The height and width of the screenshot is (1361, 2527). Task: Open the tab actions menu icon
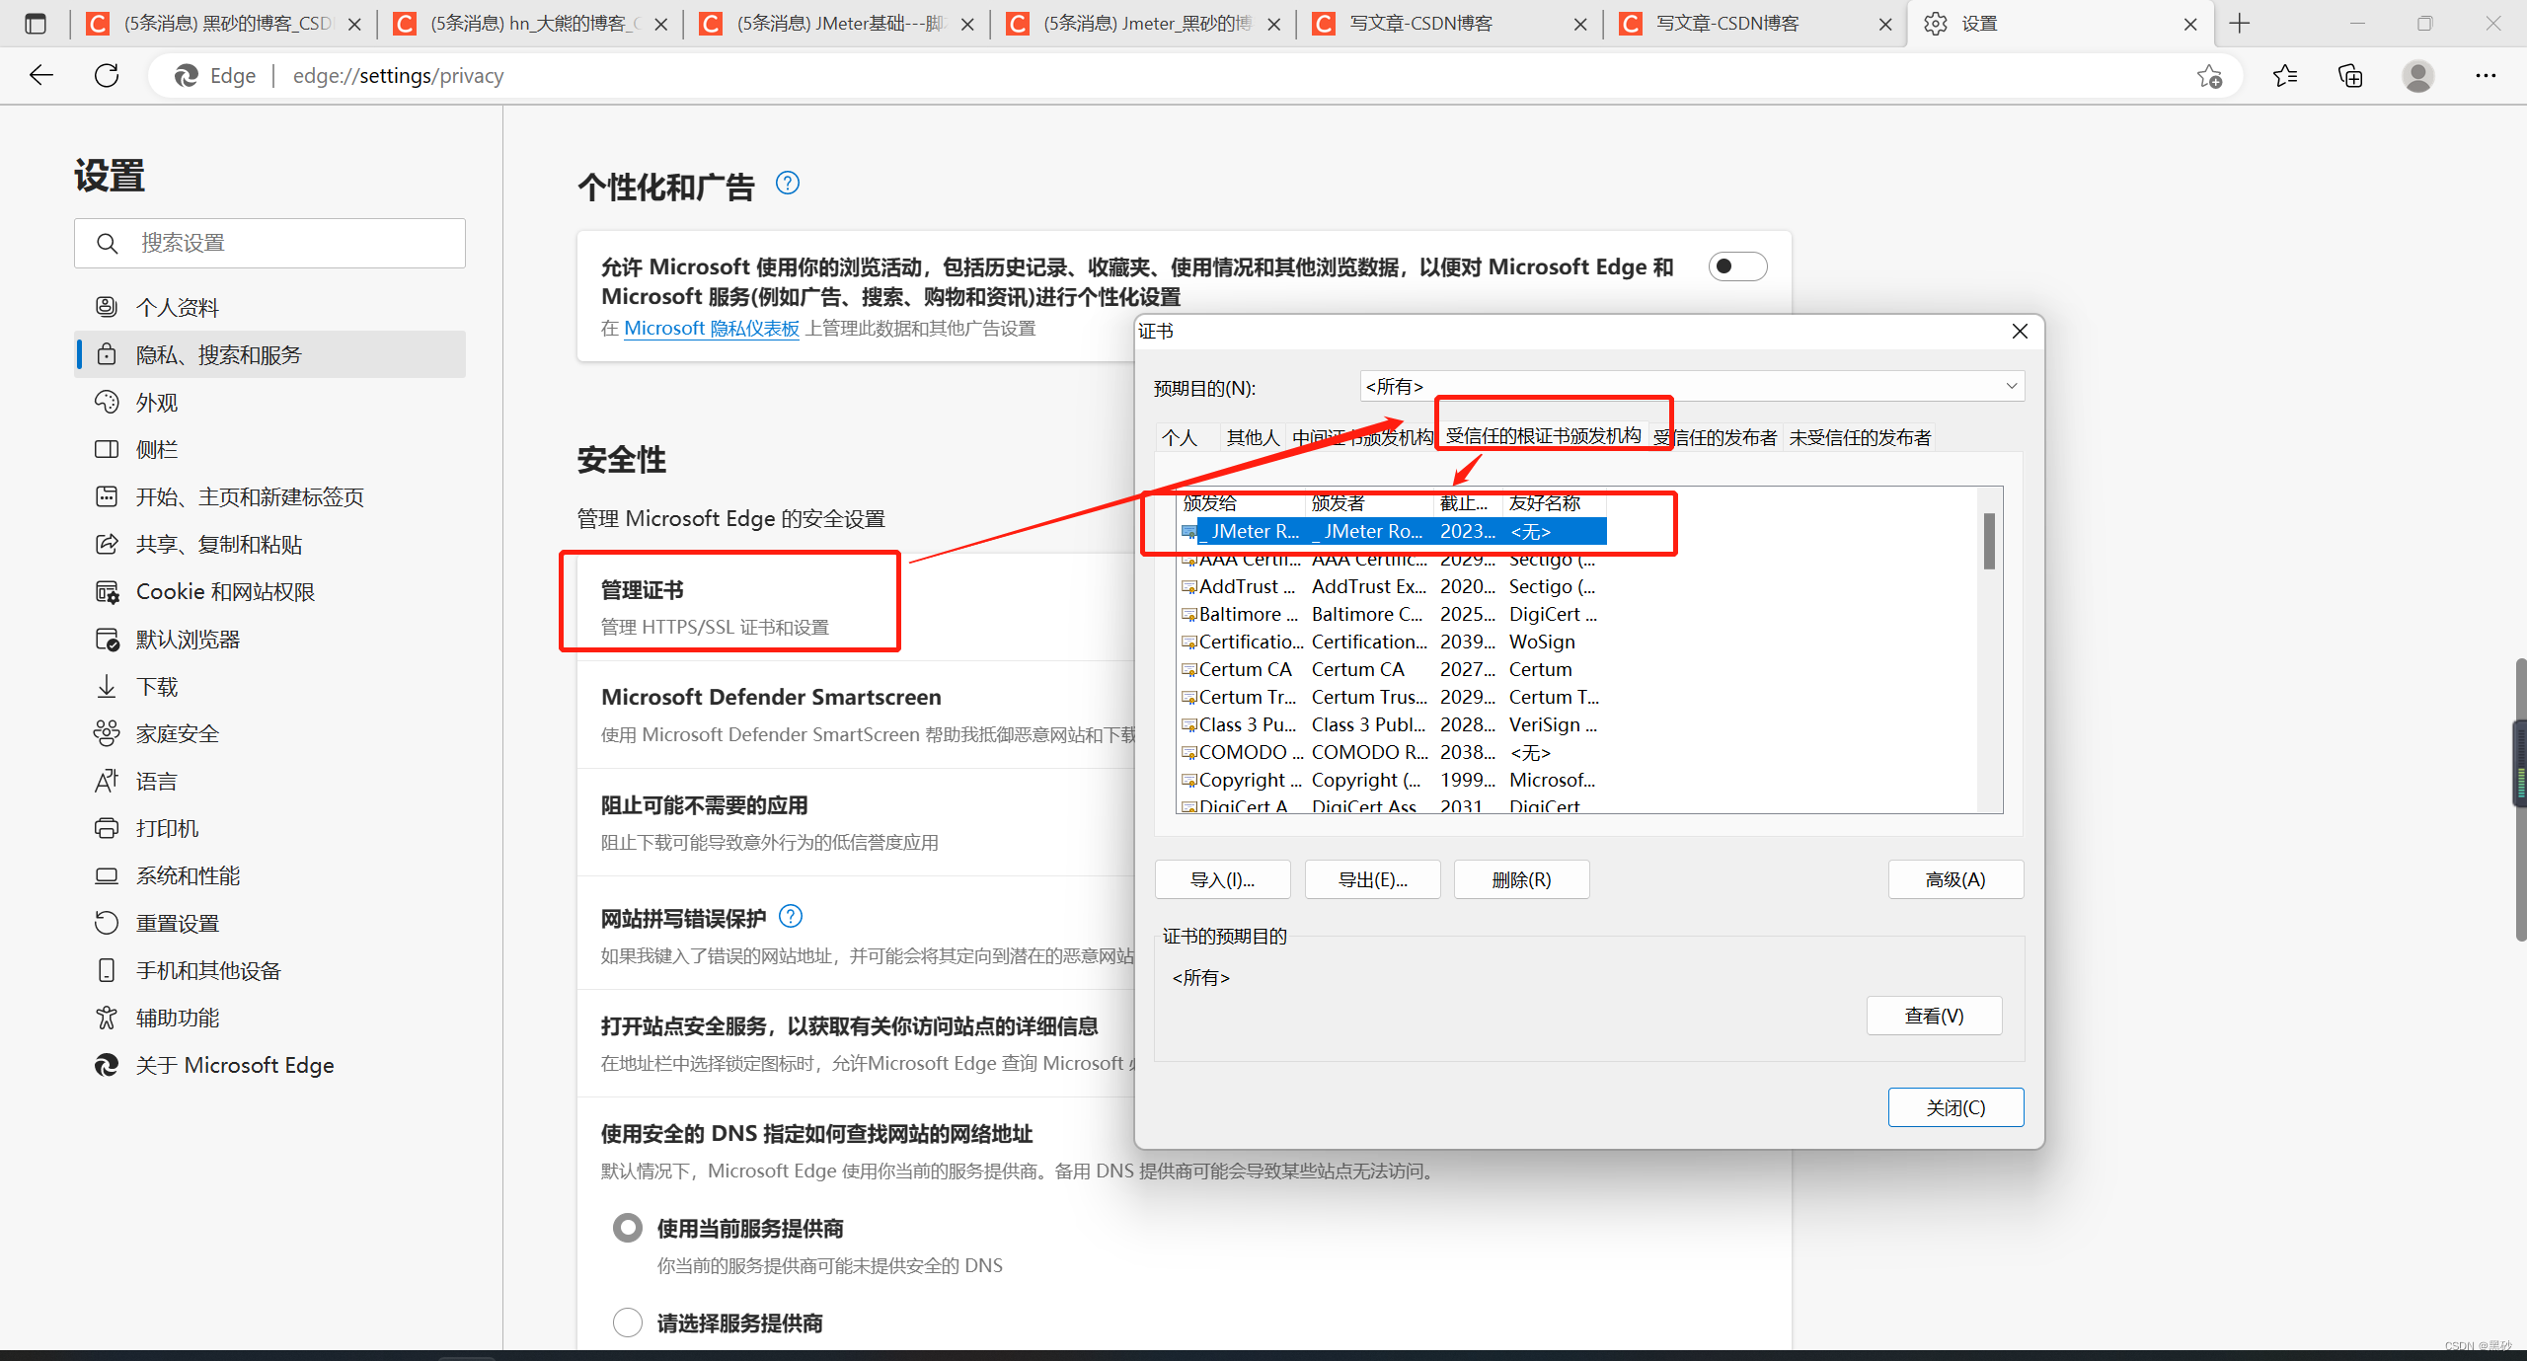[x=36, y=24]
